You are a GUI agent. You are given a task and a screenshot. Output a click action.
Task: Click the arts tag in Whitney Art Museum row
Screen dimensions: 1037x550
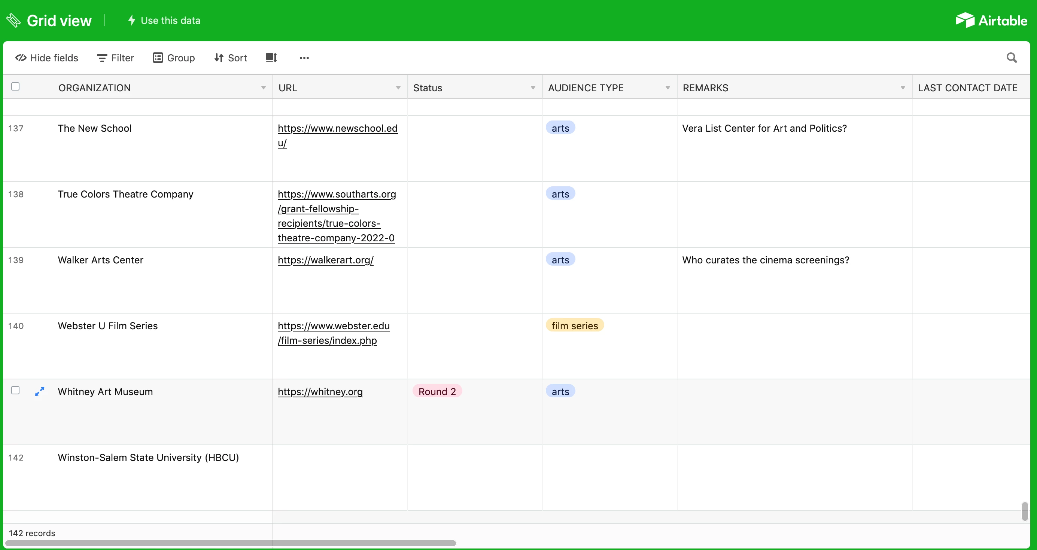[x=560, y=391]
